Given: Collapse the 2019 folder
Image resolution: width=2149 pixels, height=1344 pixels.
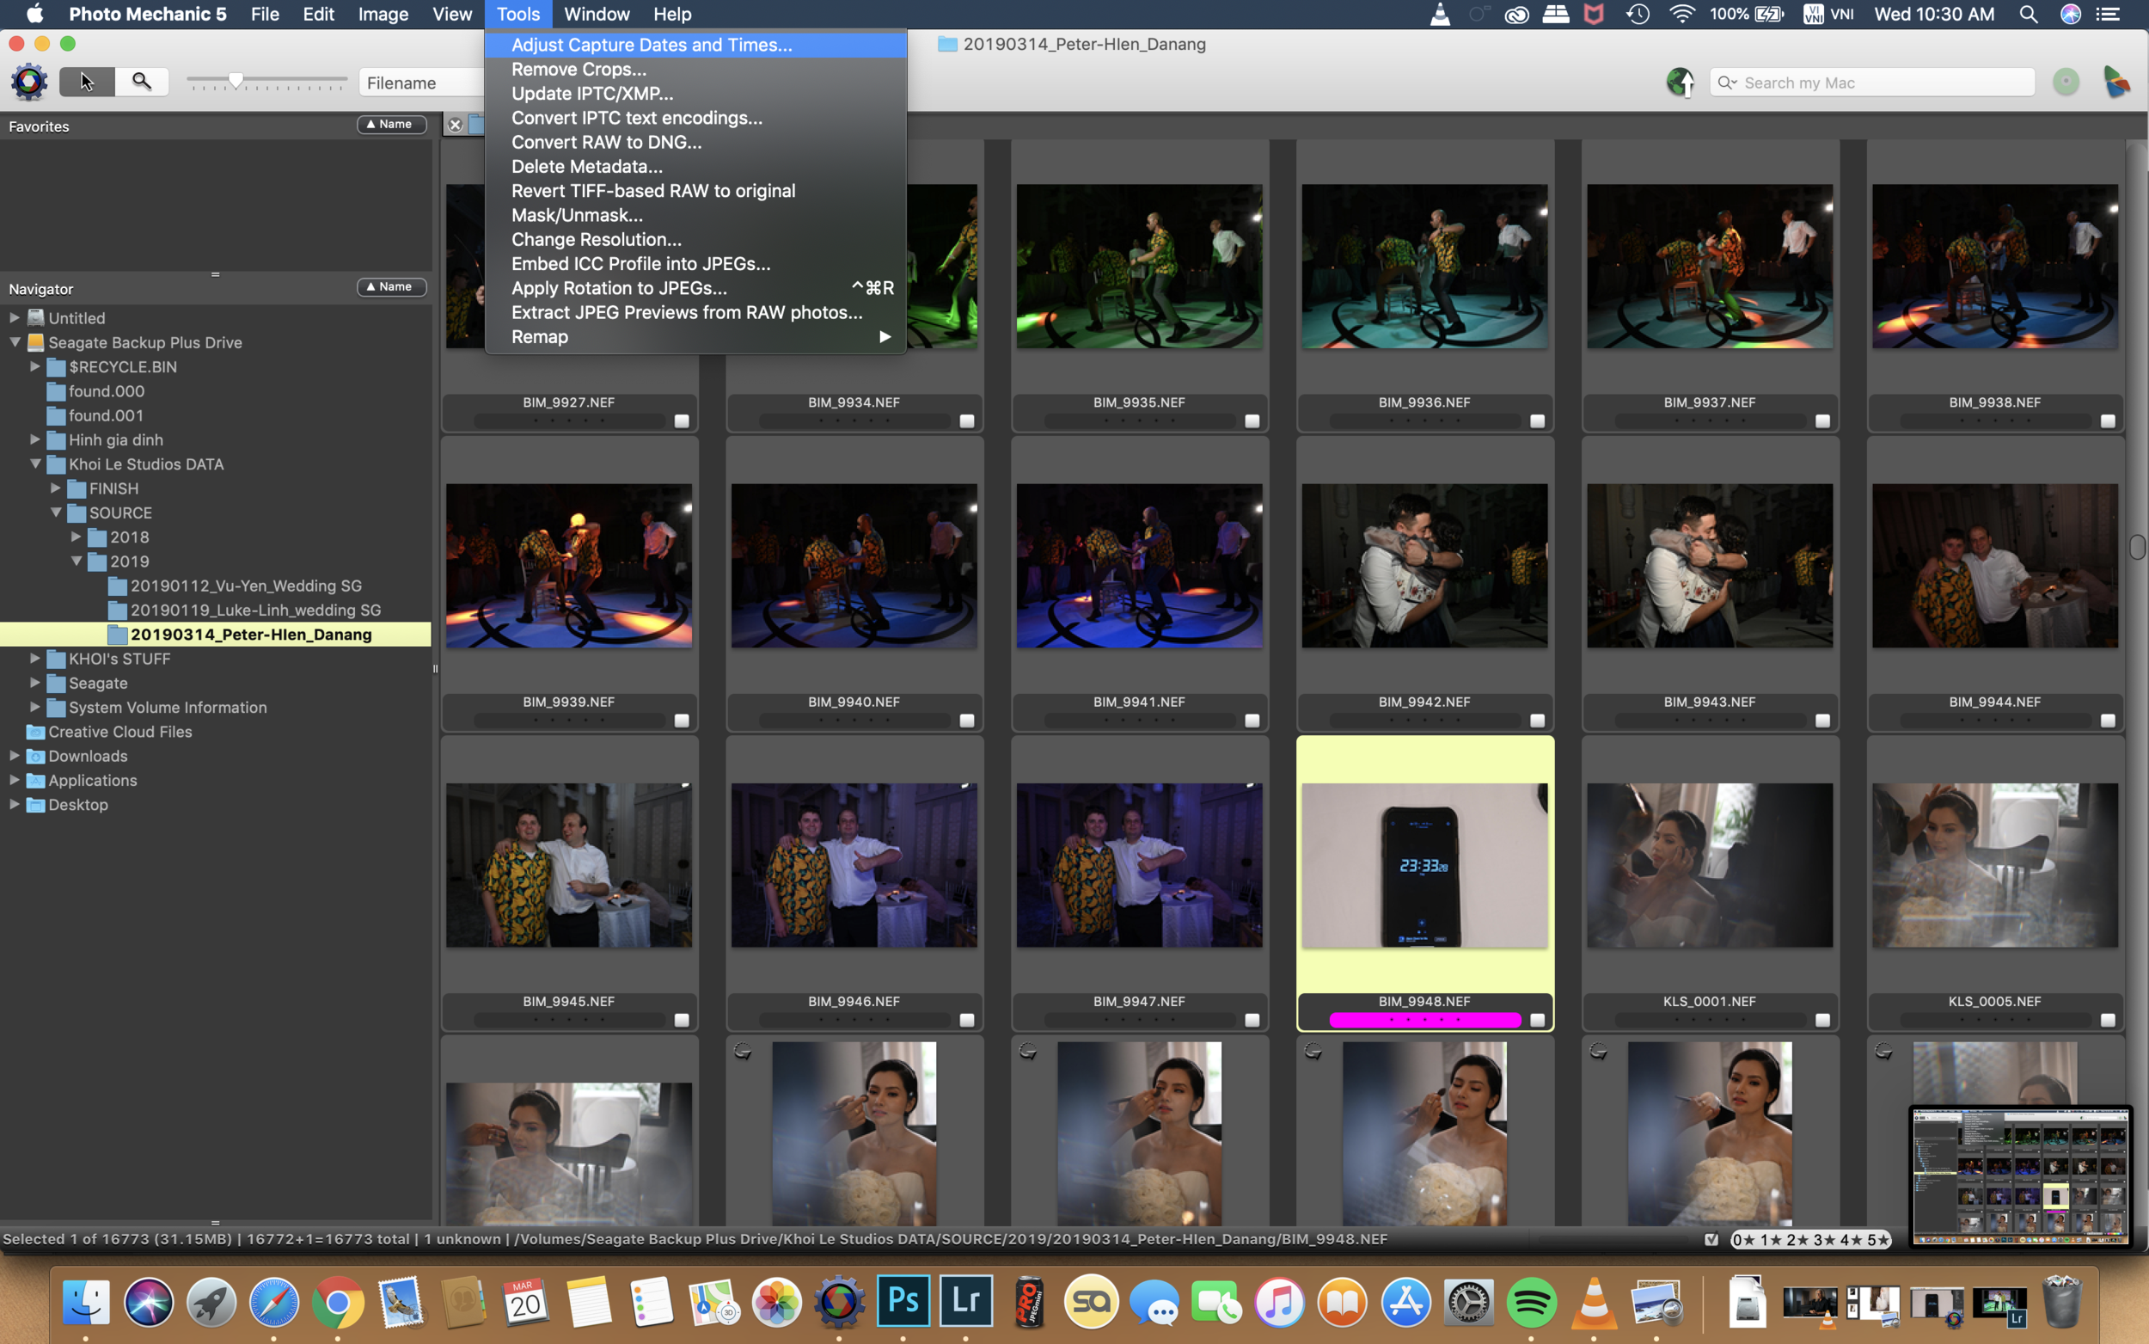Looking at the screenshot, I should [x=76, y=561].
